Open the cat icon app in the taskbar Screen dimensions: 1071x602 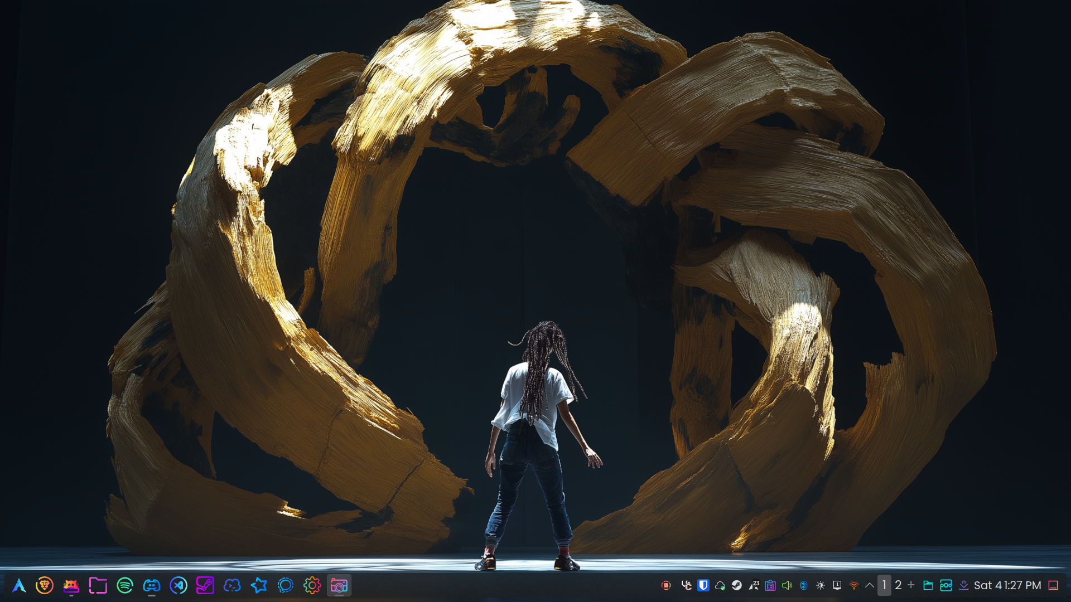71,585
